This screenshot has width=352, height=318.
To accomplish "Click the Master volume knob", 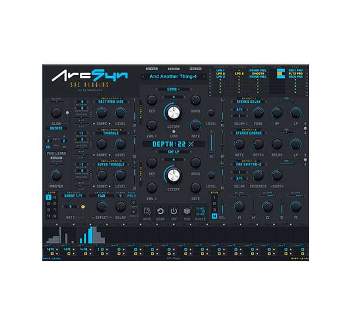I will click(x=56, y=175).
